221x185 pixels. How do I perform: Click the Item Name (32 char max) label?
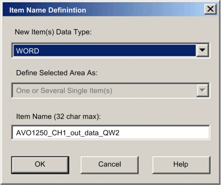[x=58, y=116]
